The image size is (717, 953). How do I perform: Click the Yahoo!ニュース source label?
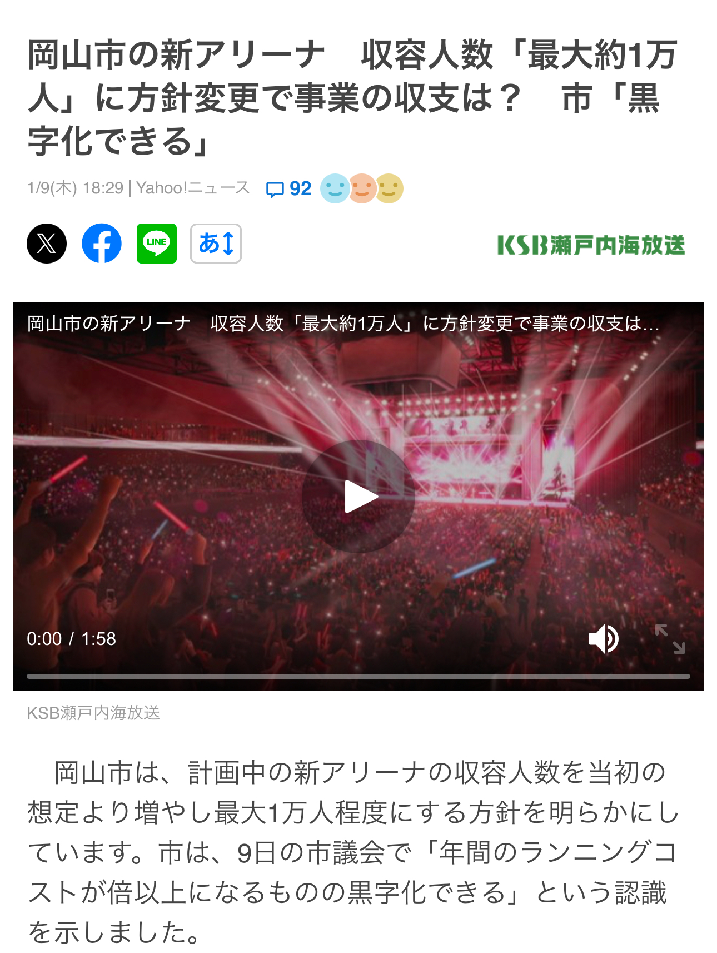pos(193,188)
